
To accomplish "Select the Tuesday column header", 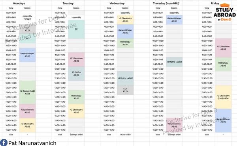I will 68,3.
